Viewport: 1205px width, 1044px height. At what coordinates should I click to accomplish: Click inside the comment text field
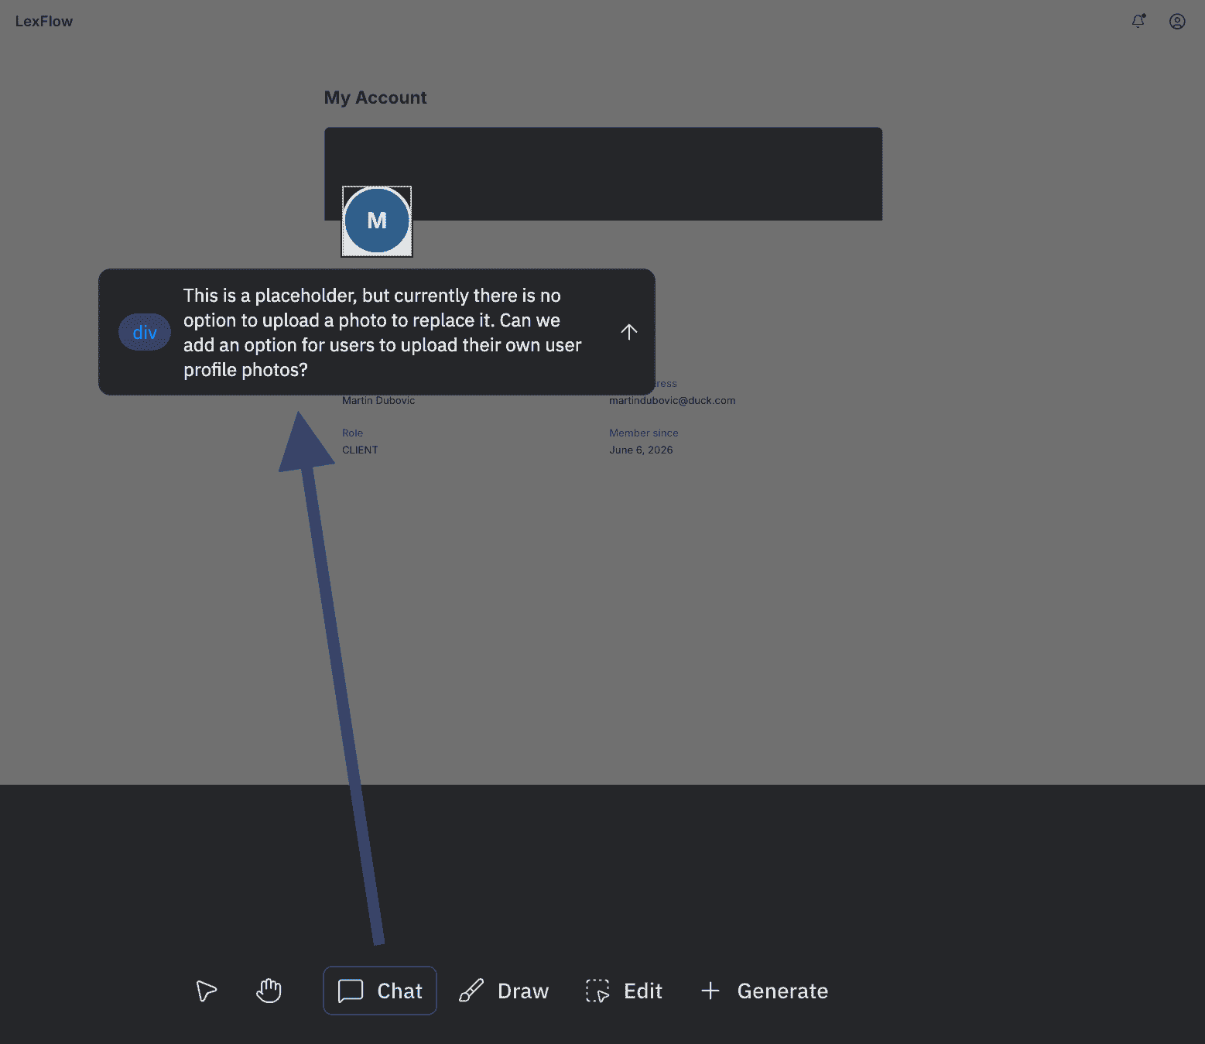382,332
